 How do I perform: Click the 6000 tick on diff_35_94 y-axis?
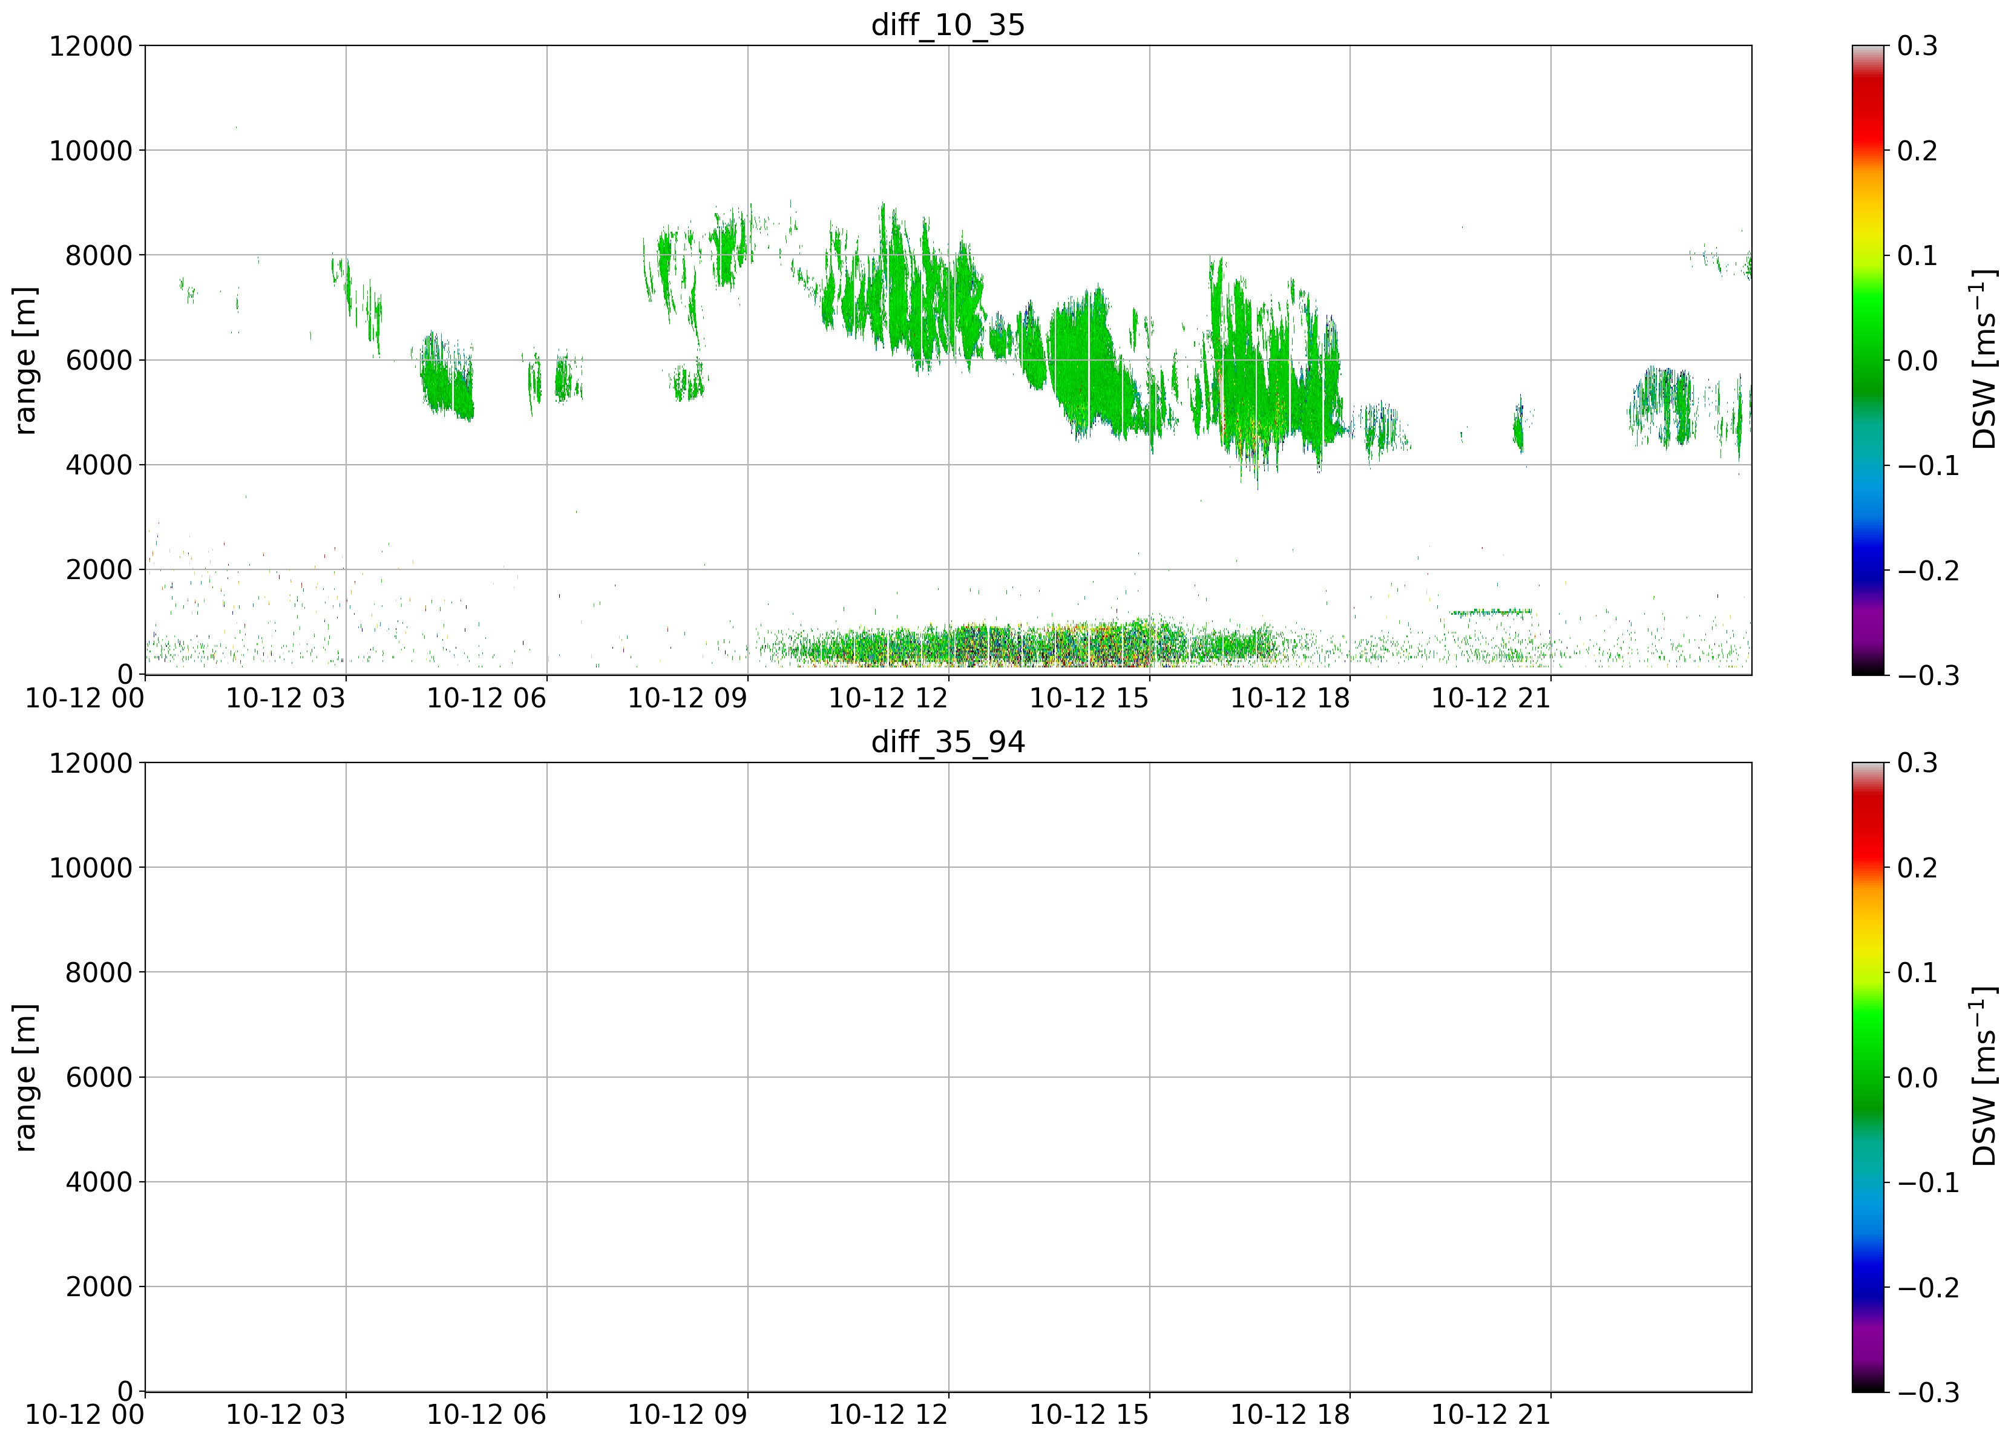click(x=99, y=1078)
